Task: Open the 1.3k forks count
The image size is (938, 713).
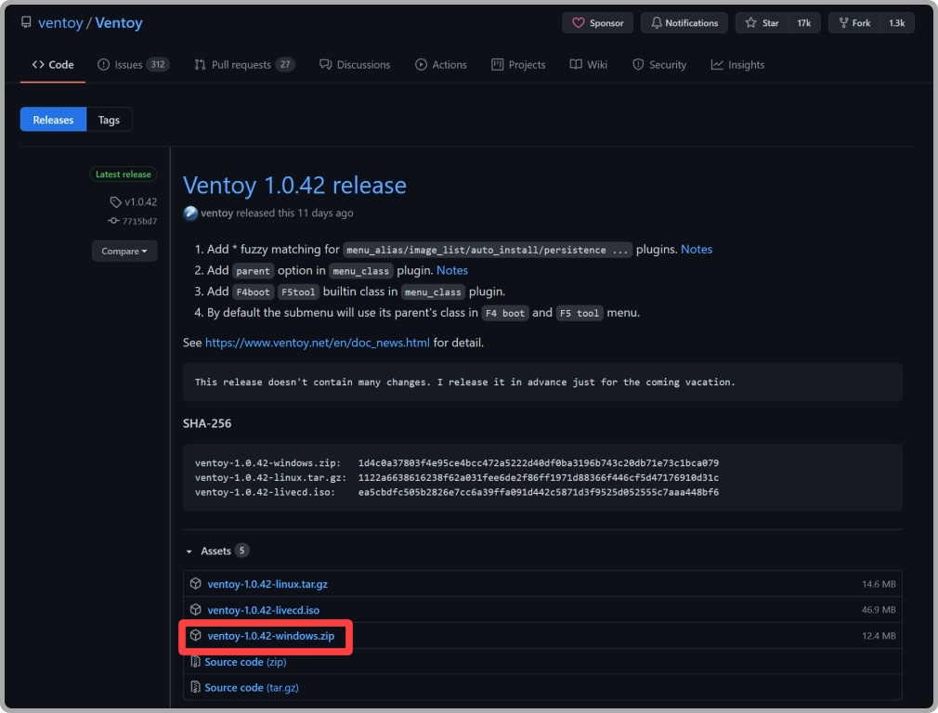Action: (x=897, y=22)
